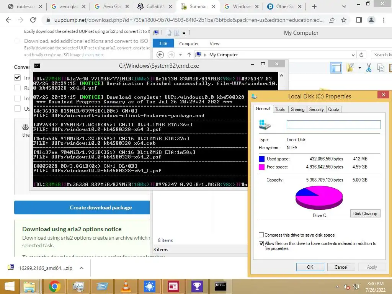Click OK in Local Disk Properties

[x=310, y=267]
